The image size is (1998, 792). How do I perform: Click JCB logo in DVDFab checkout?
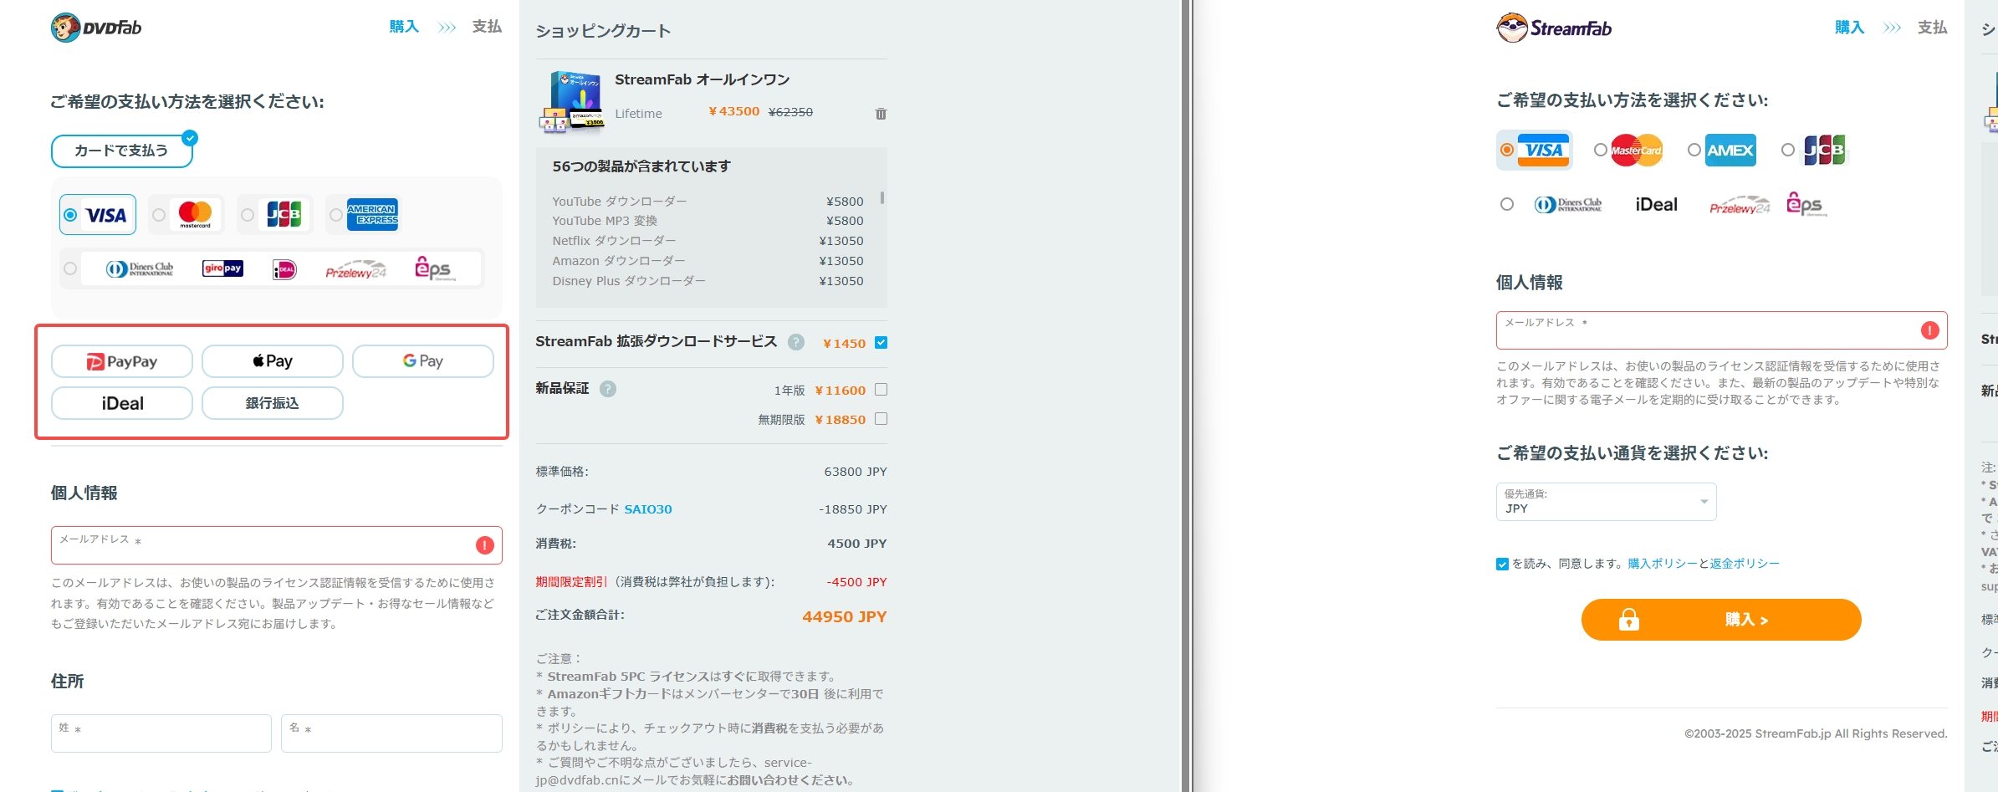pyautogui.click(x=284, y=214)
